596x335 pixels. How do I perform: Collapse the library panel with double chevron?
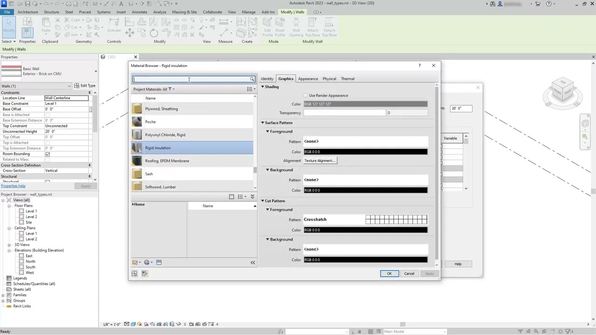(x=252, y=197)
